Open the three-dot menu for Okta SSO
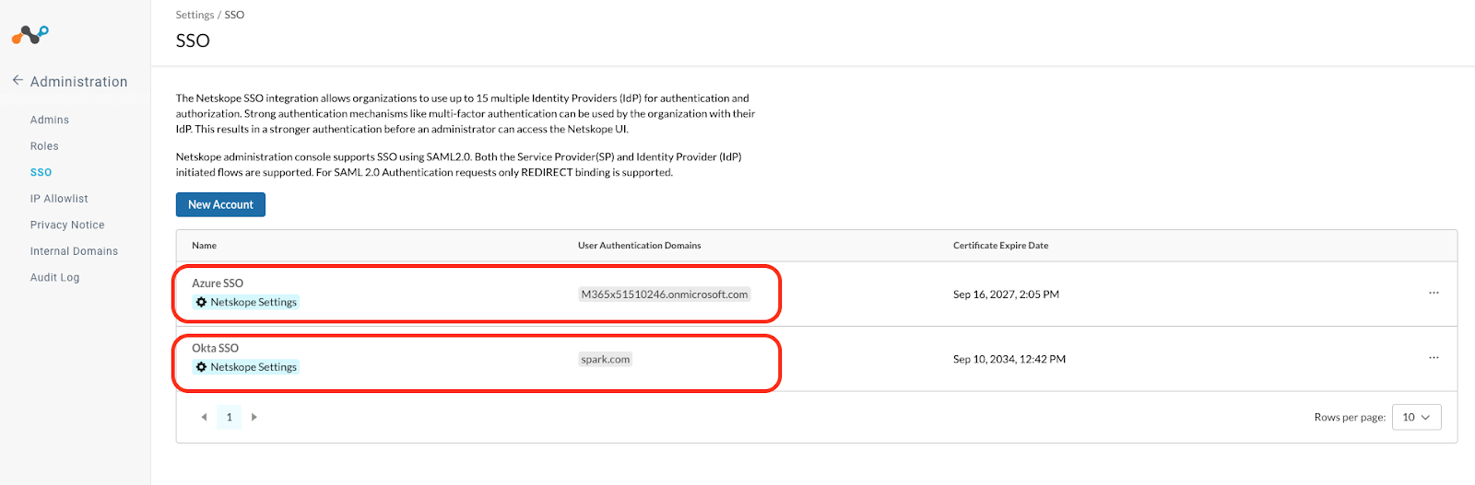 pos(1434,357)
